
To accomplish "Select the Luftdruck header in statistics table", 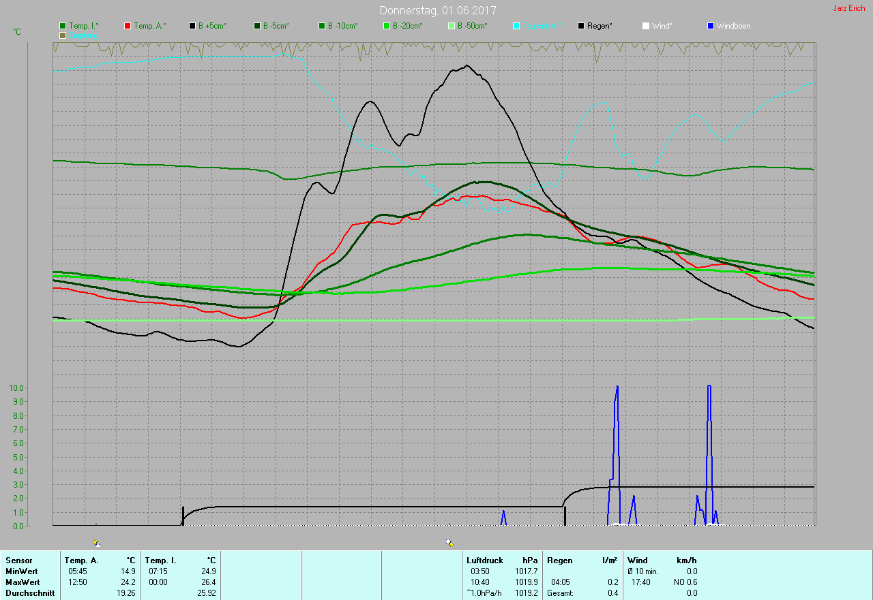I will pyautogui.click(x=485, y=560).
